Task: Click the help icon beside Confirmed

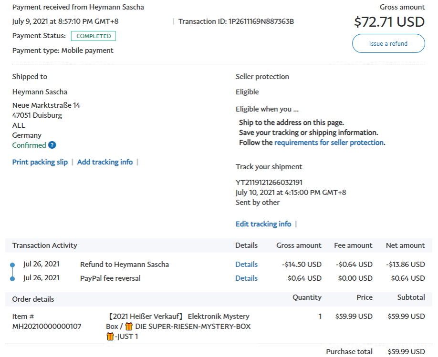Action: 52,145
